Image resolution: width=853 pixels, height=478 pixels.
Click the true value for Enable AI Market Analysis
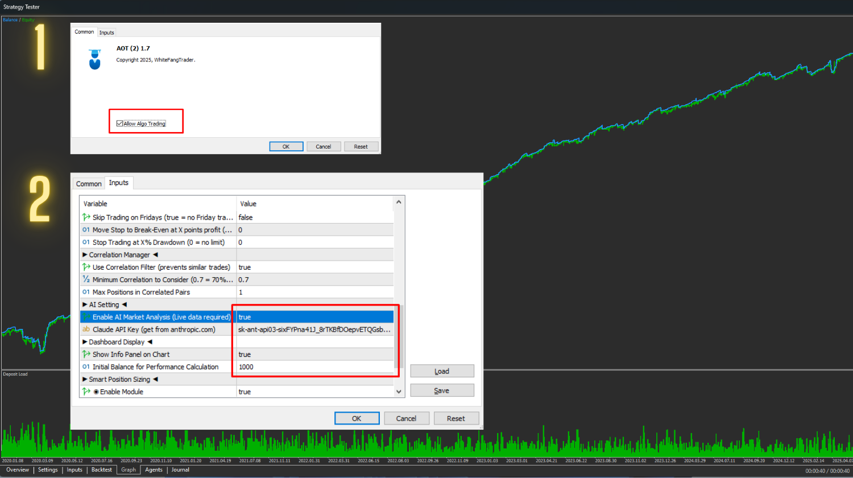coord(315,317)
